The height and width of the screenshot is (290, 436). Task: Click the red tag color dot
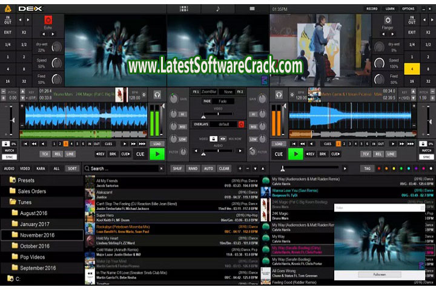pyautogui.click(x=379, y=169)
